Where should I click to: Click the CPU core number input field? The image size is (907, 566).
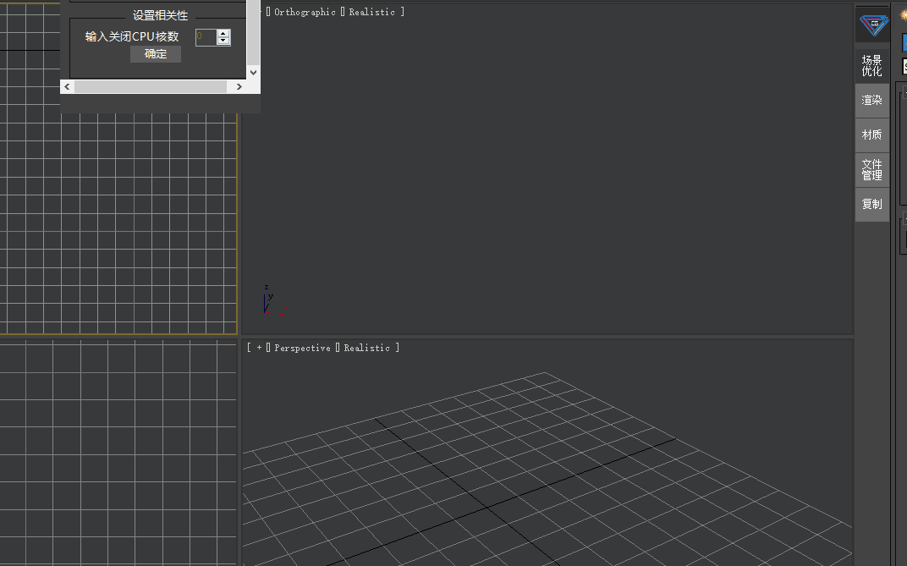(206, 37)
